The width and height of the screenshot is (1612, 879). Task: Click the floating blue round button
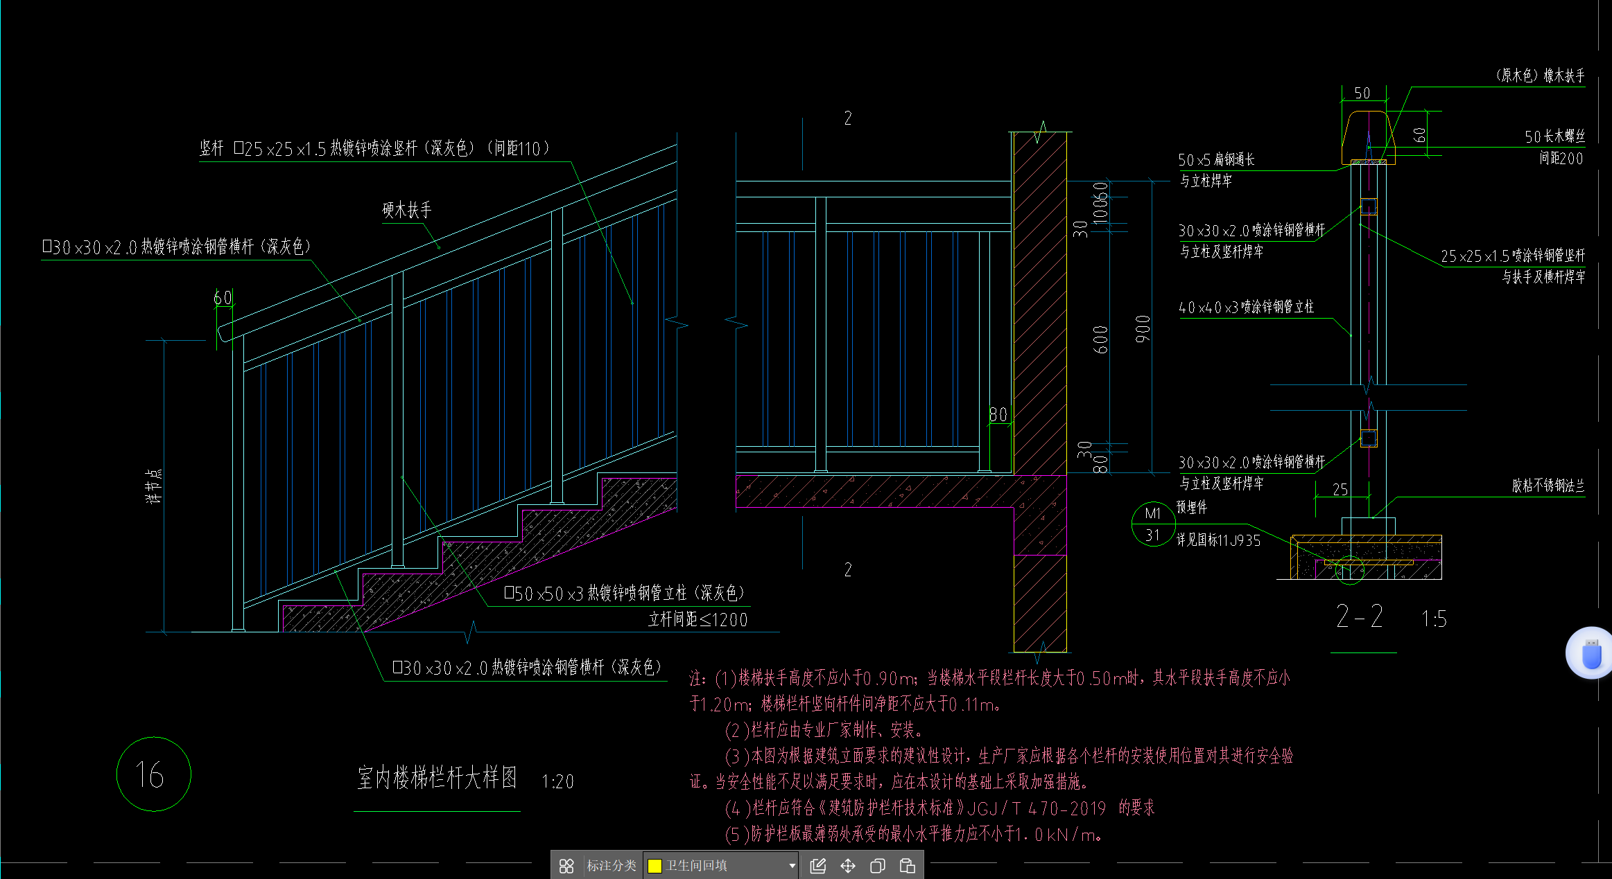1591,652
